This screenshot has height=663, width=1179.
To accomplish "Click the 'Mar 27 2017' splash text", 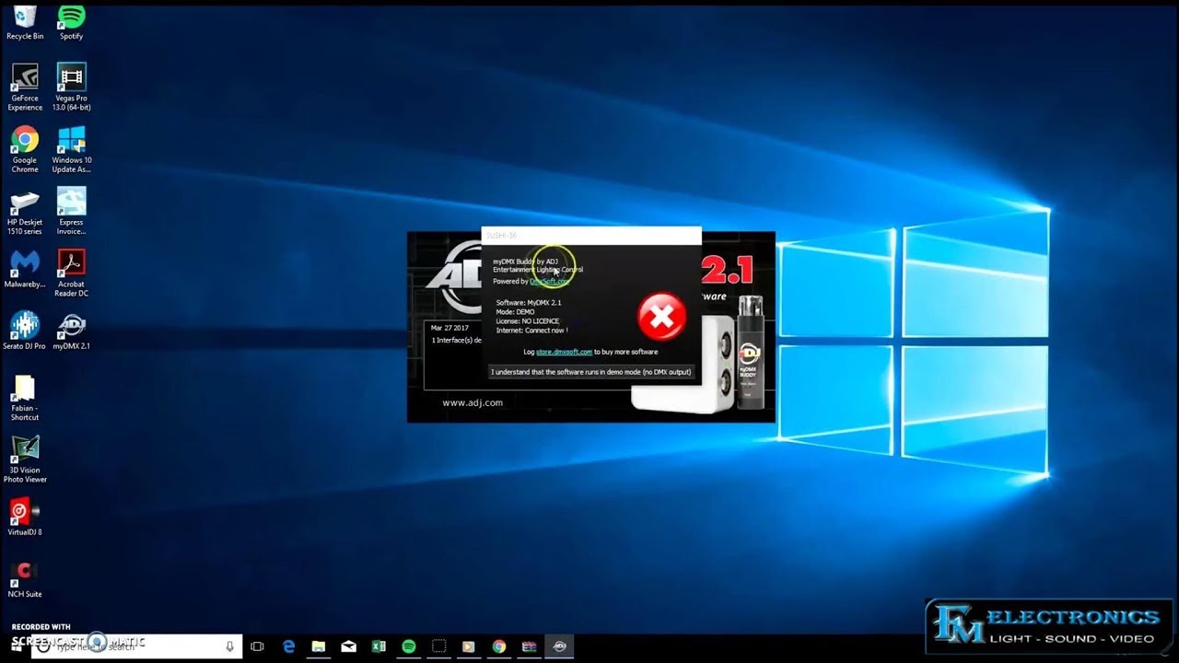I will click(450, 328).
